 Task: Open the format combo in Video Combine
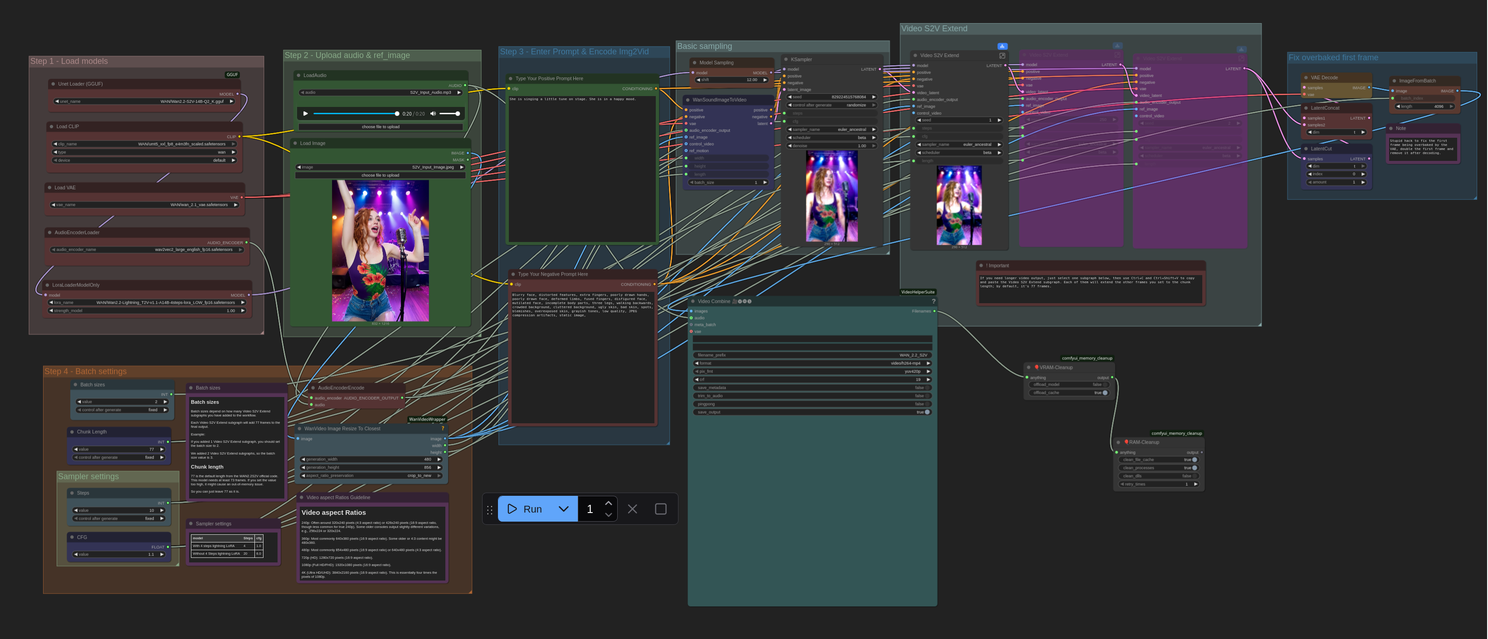click(813, 363)
